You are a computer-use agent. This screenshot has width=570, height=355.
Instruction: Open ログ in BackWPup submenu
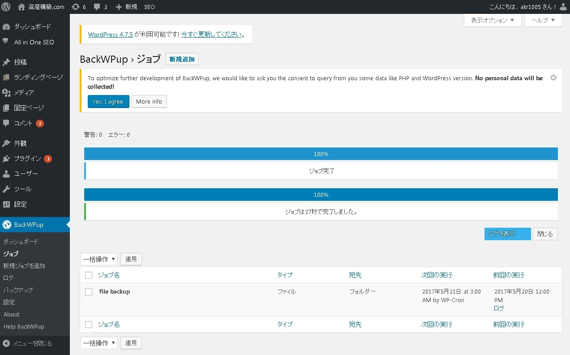(x=9, y=278)
